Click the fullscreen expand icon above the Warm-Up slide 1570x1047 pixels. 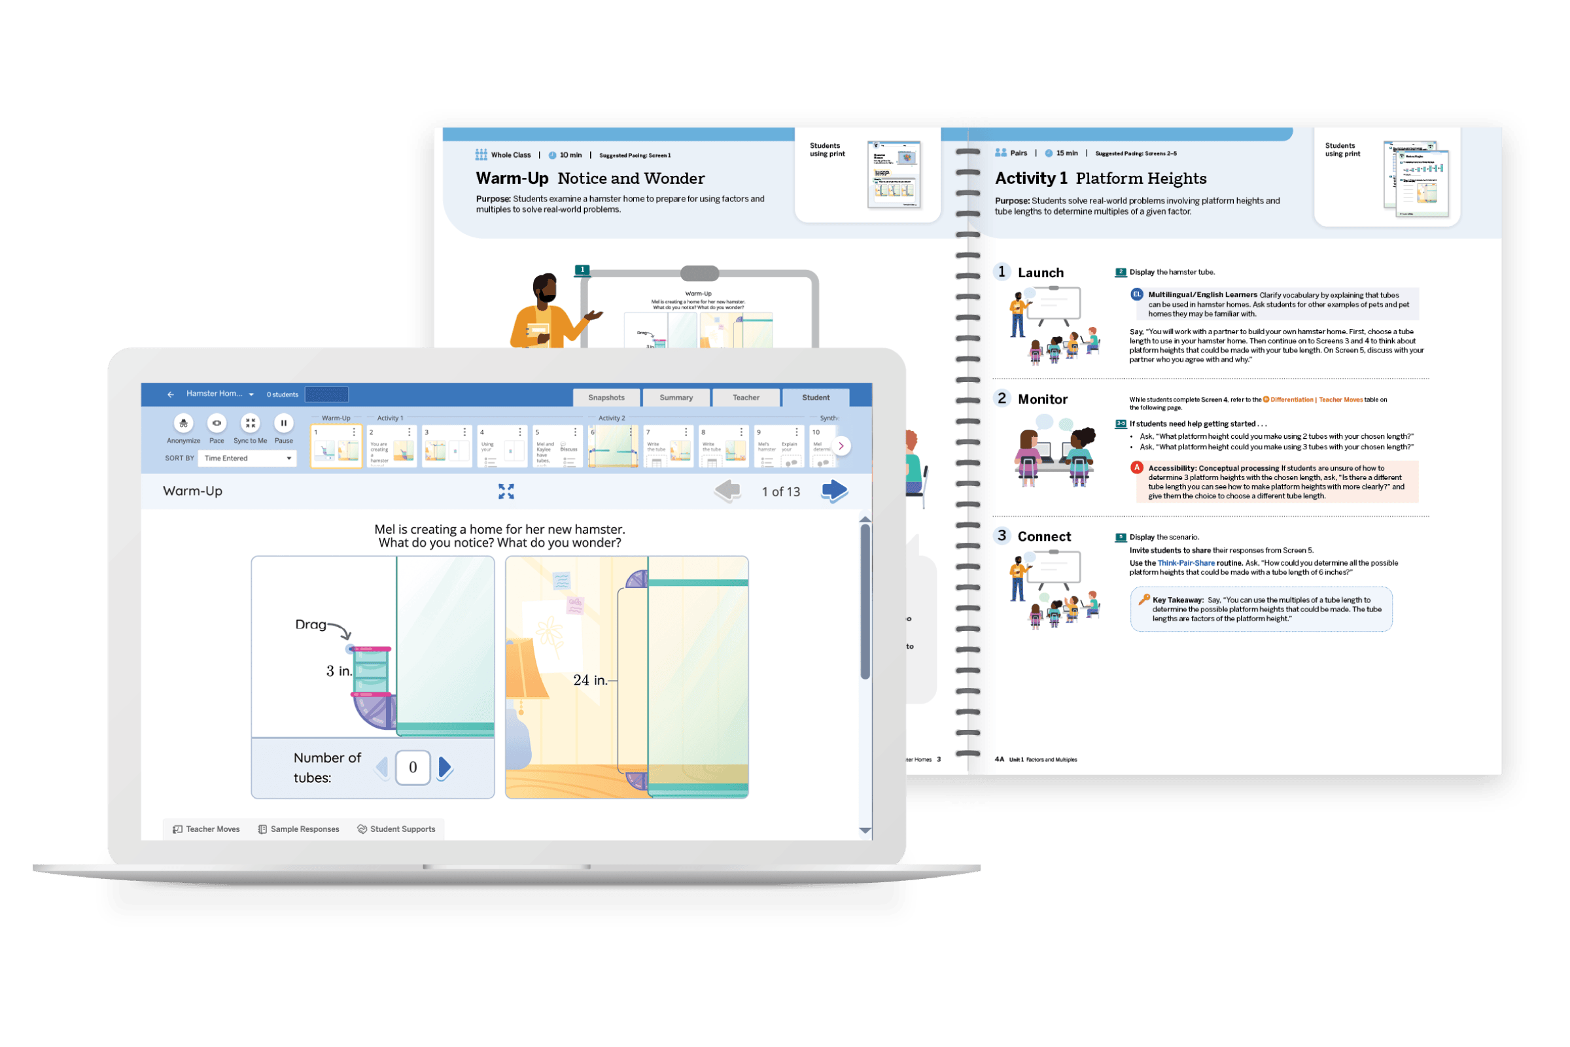(506, 490)
